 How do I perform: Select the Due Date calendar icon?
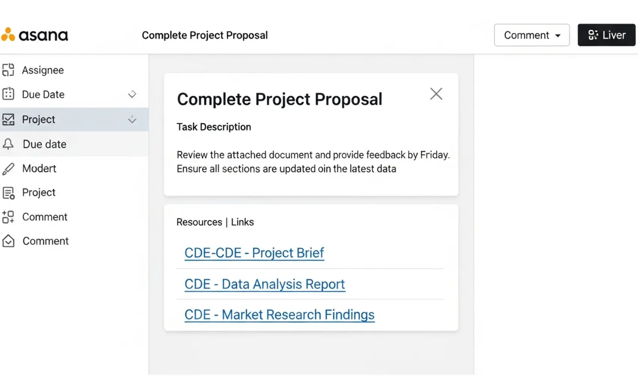(x=8, y=94)
